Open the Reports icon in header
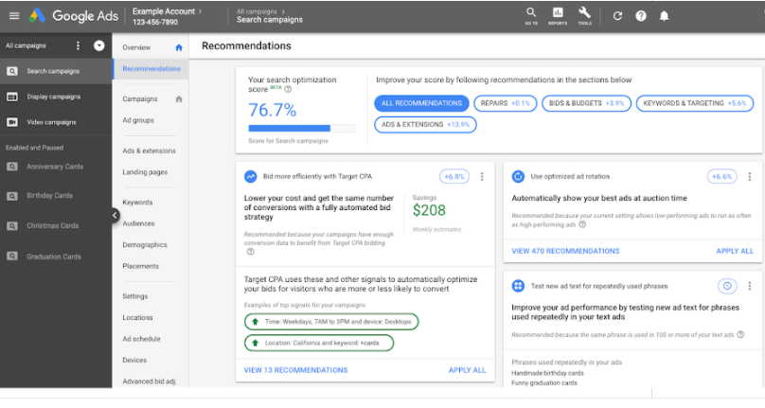Image resolution: width=765 pixels, height=408 pixels. (558, 15)
